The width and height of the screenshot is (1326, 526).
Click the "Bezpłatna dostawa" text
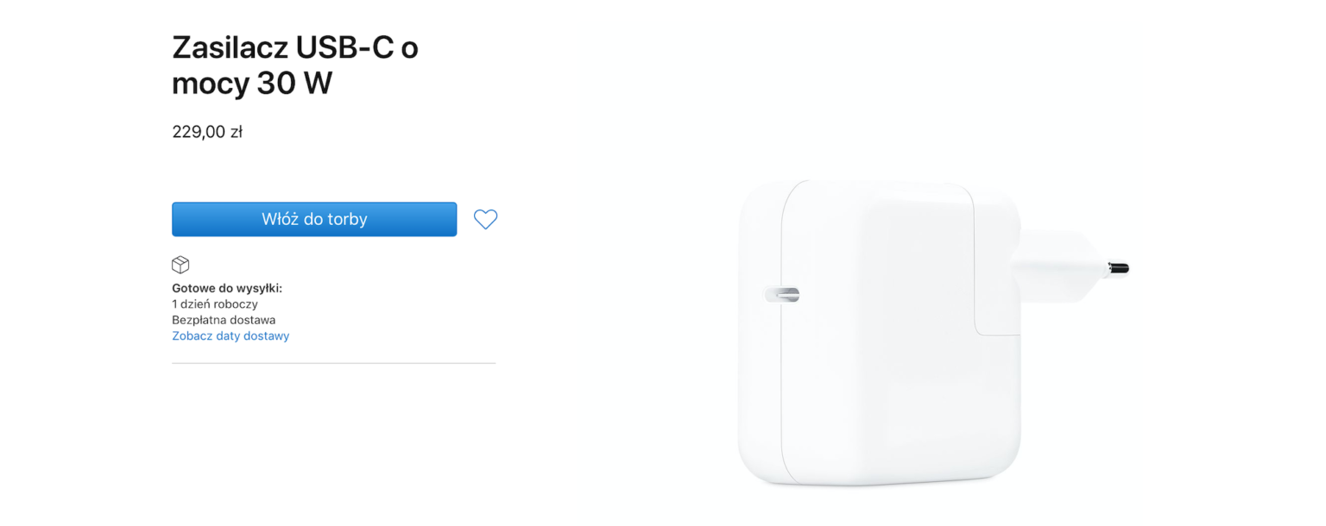(x=224, y=320)
